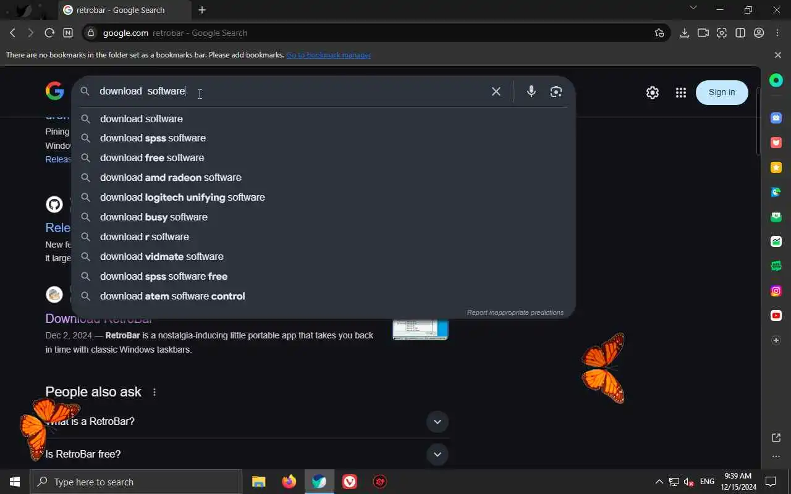Click the taskbar 'Type here to search' box
This screenshot has width=791, height=494.
point(136,482)
